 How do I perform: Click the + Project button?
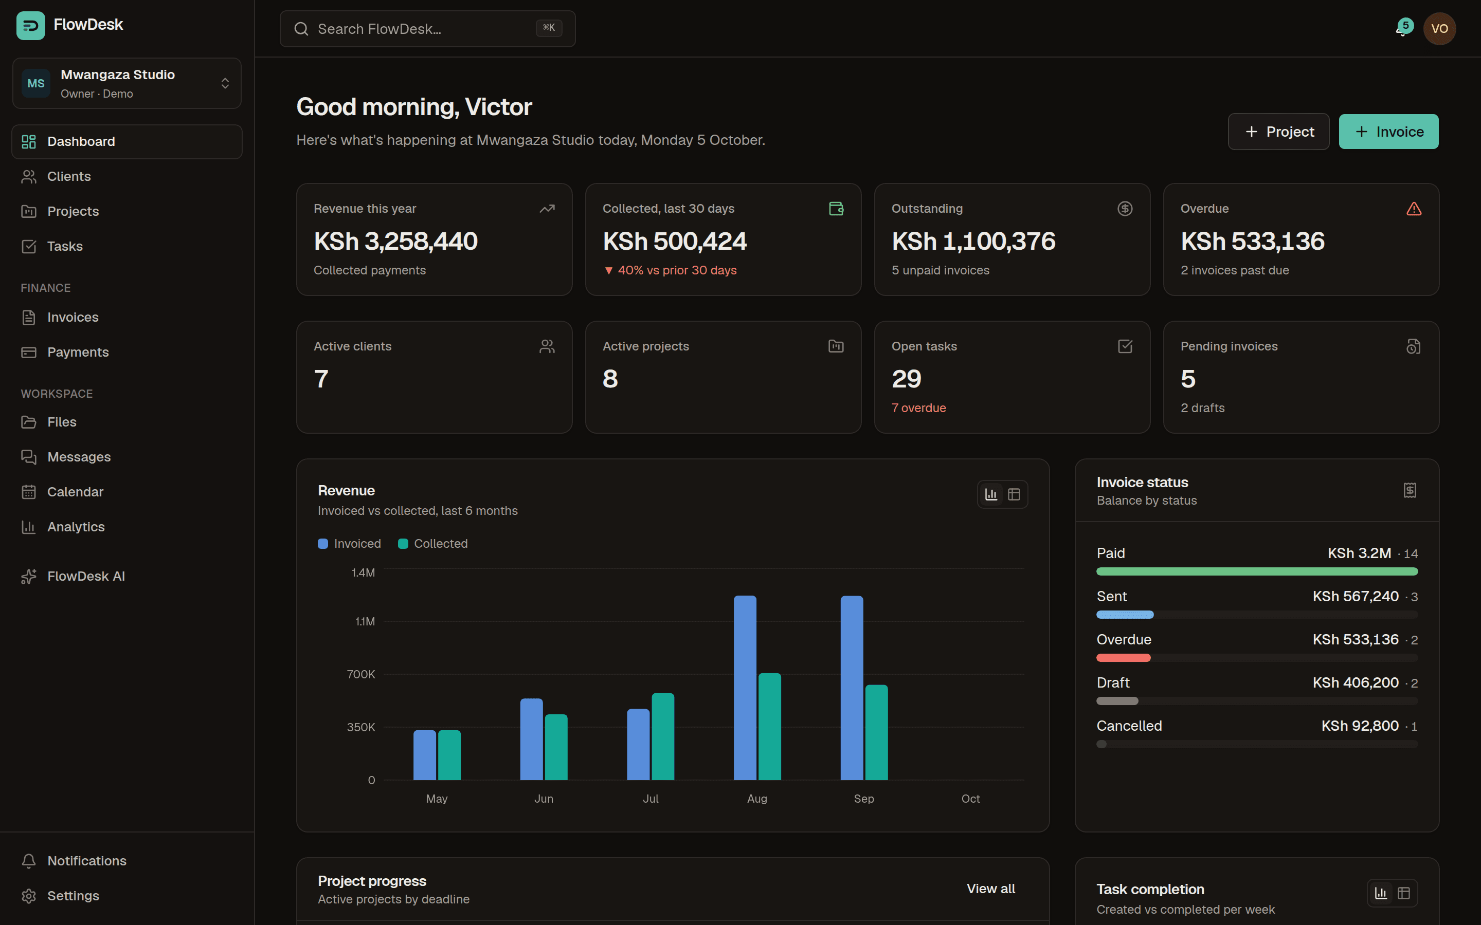click(1278, 132)
